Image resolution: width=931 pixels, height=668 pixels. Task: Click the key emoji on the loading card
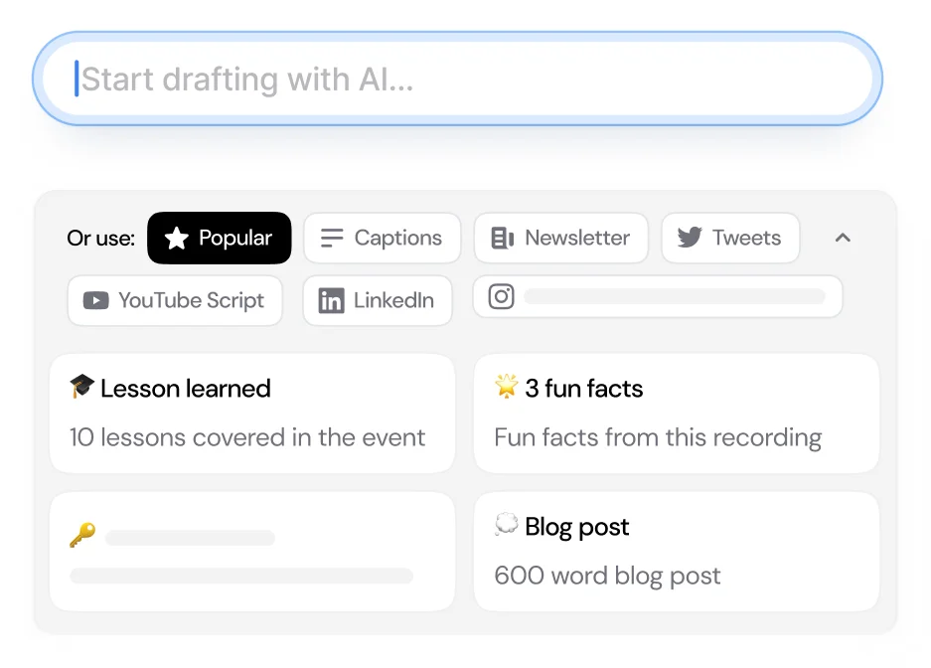point(81,537)
